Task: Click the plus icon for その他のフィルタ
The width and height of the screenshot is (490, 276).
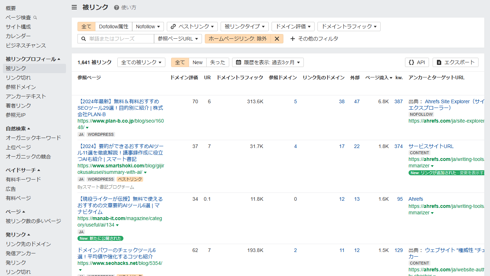Action: 292,39
